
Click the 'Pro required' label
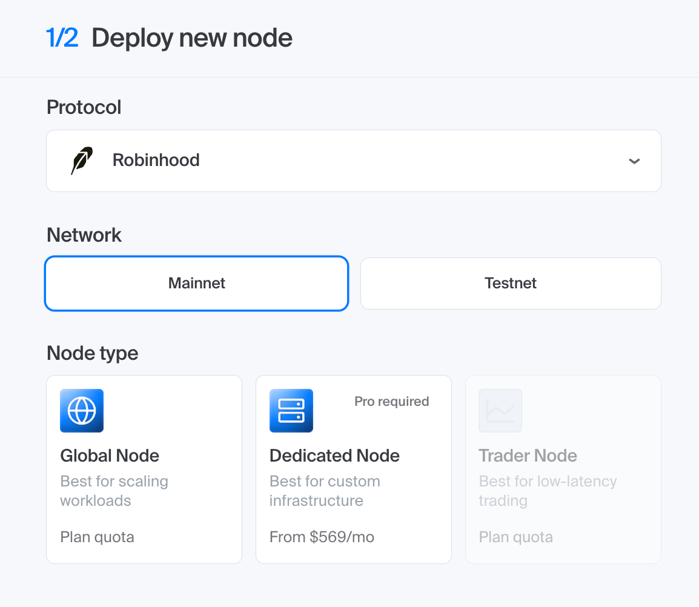[x=392, y=402]
